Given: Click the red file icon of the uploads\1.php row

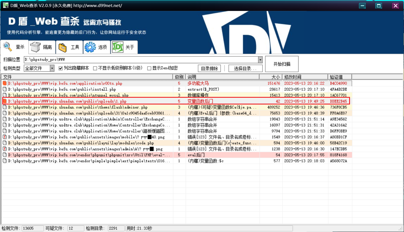Looking at the screenshot, I should pyautogui.click(x=5, y=101).
